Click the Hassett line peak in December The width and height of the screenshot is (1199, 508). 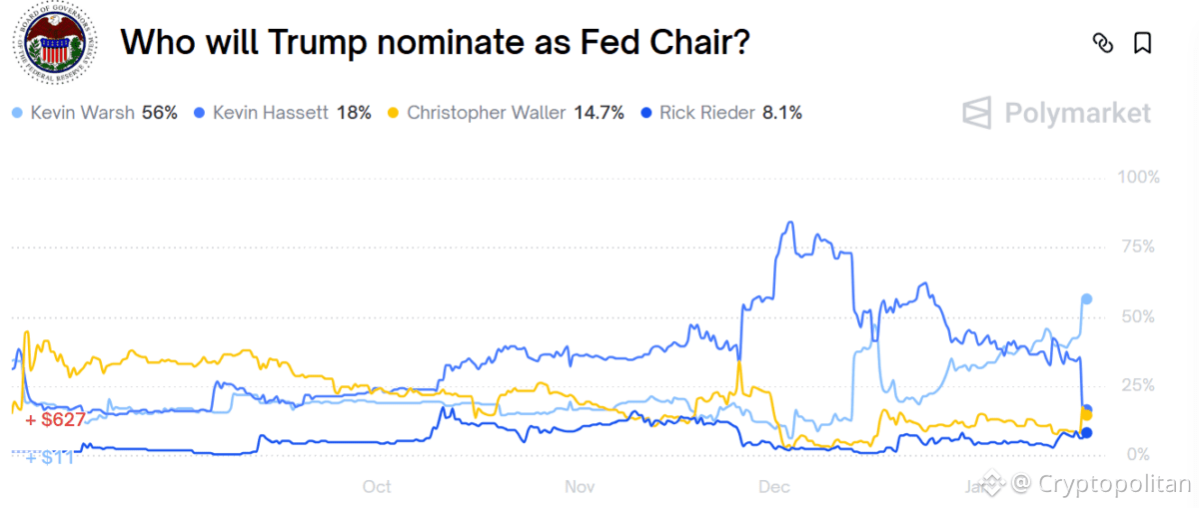[x=790, y=223]
